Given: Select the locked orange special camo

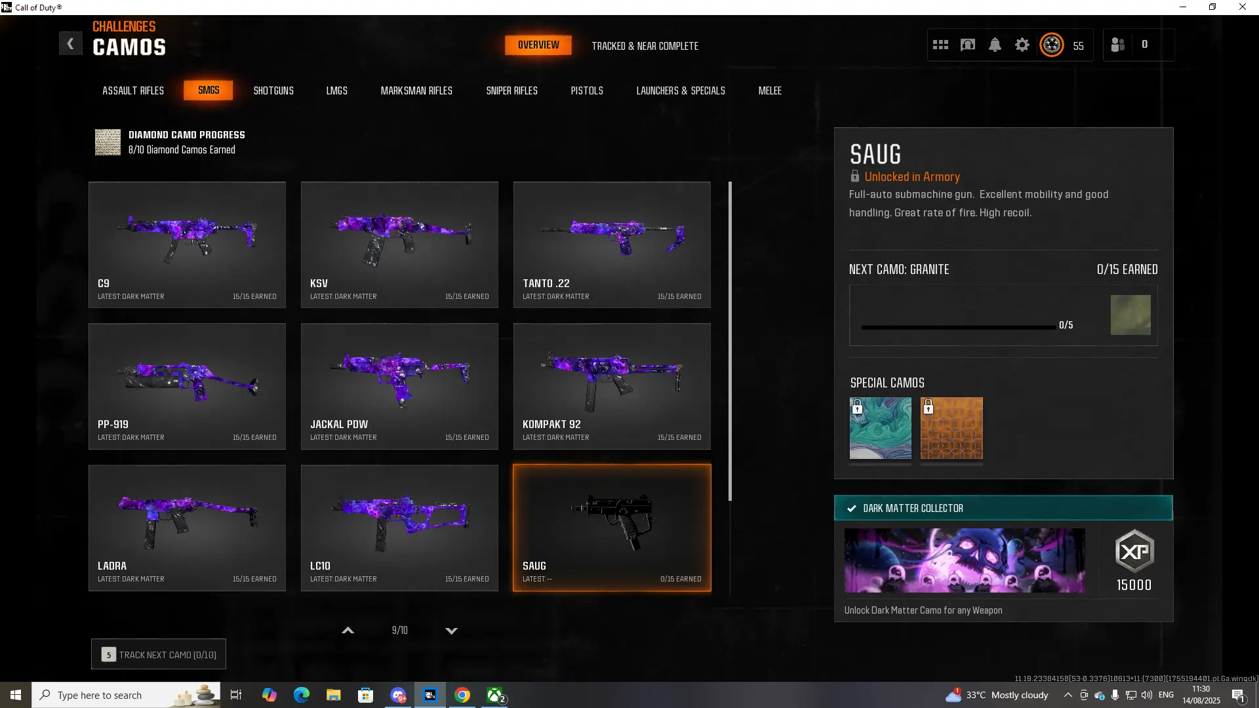Looking at the screenshot, I should (951, 428).
